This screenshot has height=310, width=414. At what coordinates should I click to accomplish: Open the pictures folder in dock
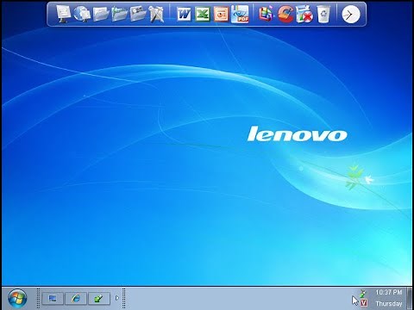tap(138, 14)
